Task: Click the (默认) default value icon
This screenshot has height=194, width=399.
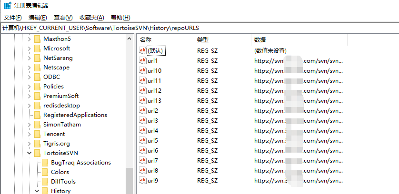Action: 143,50
